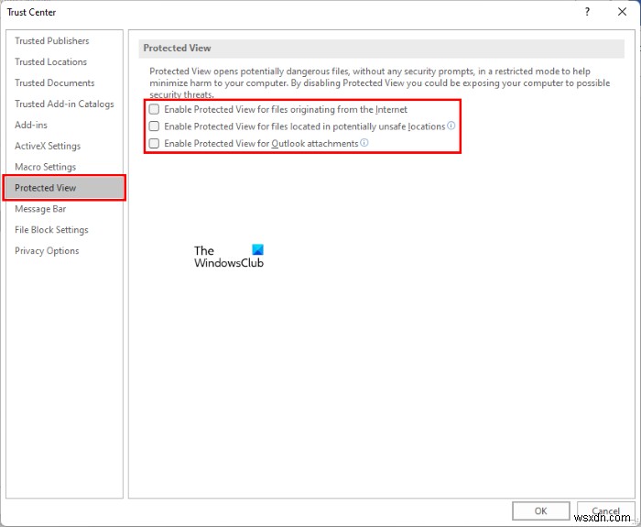Click the Protected View description paragraph
641x527 pixels.
[379, 82]
